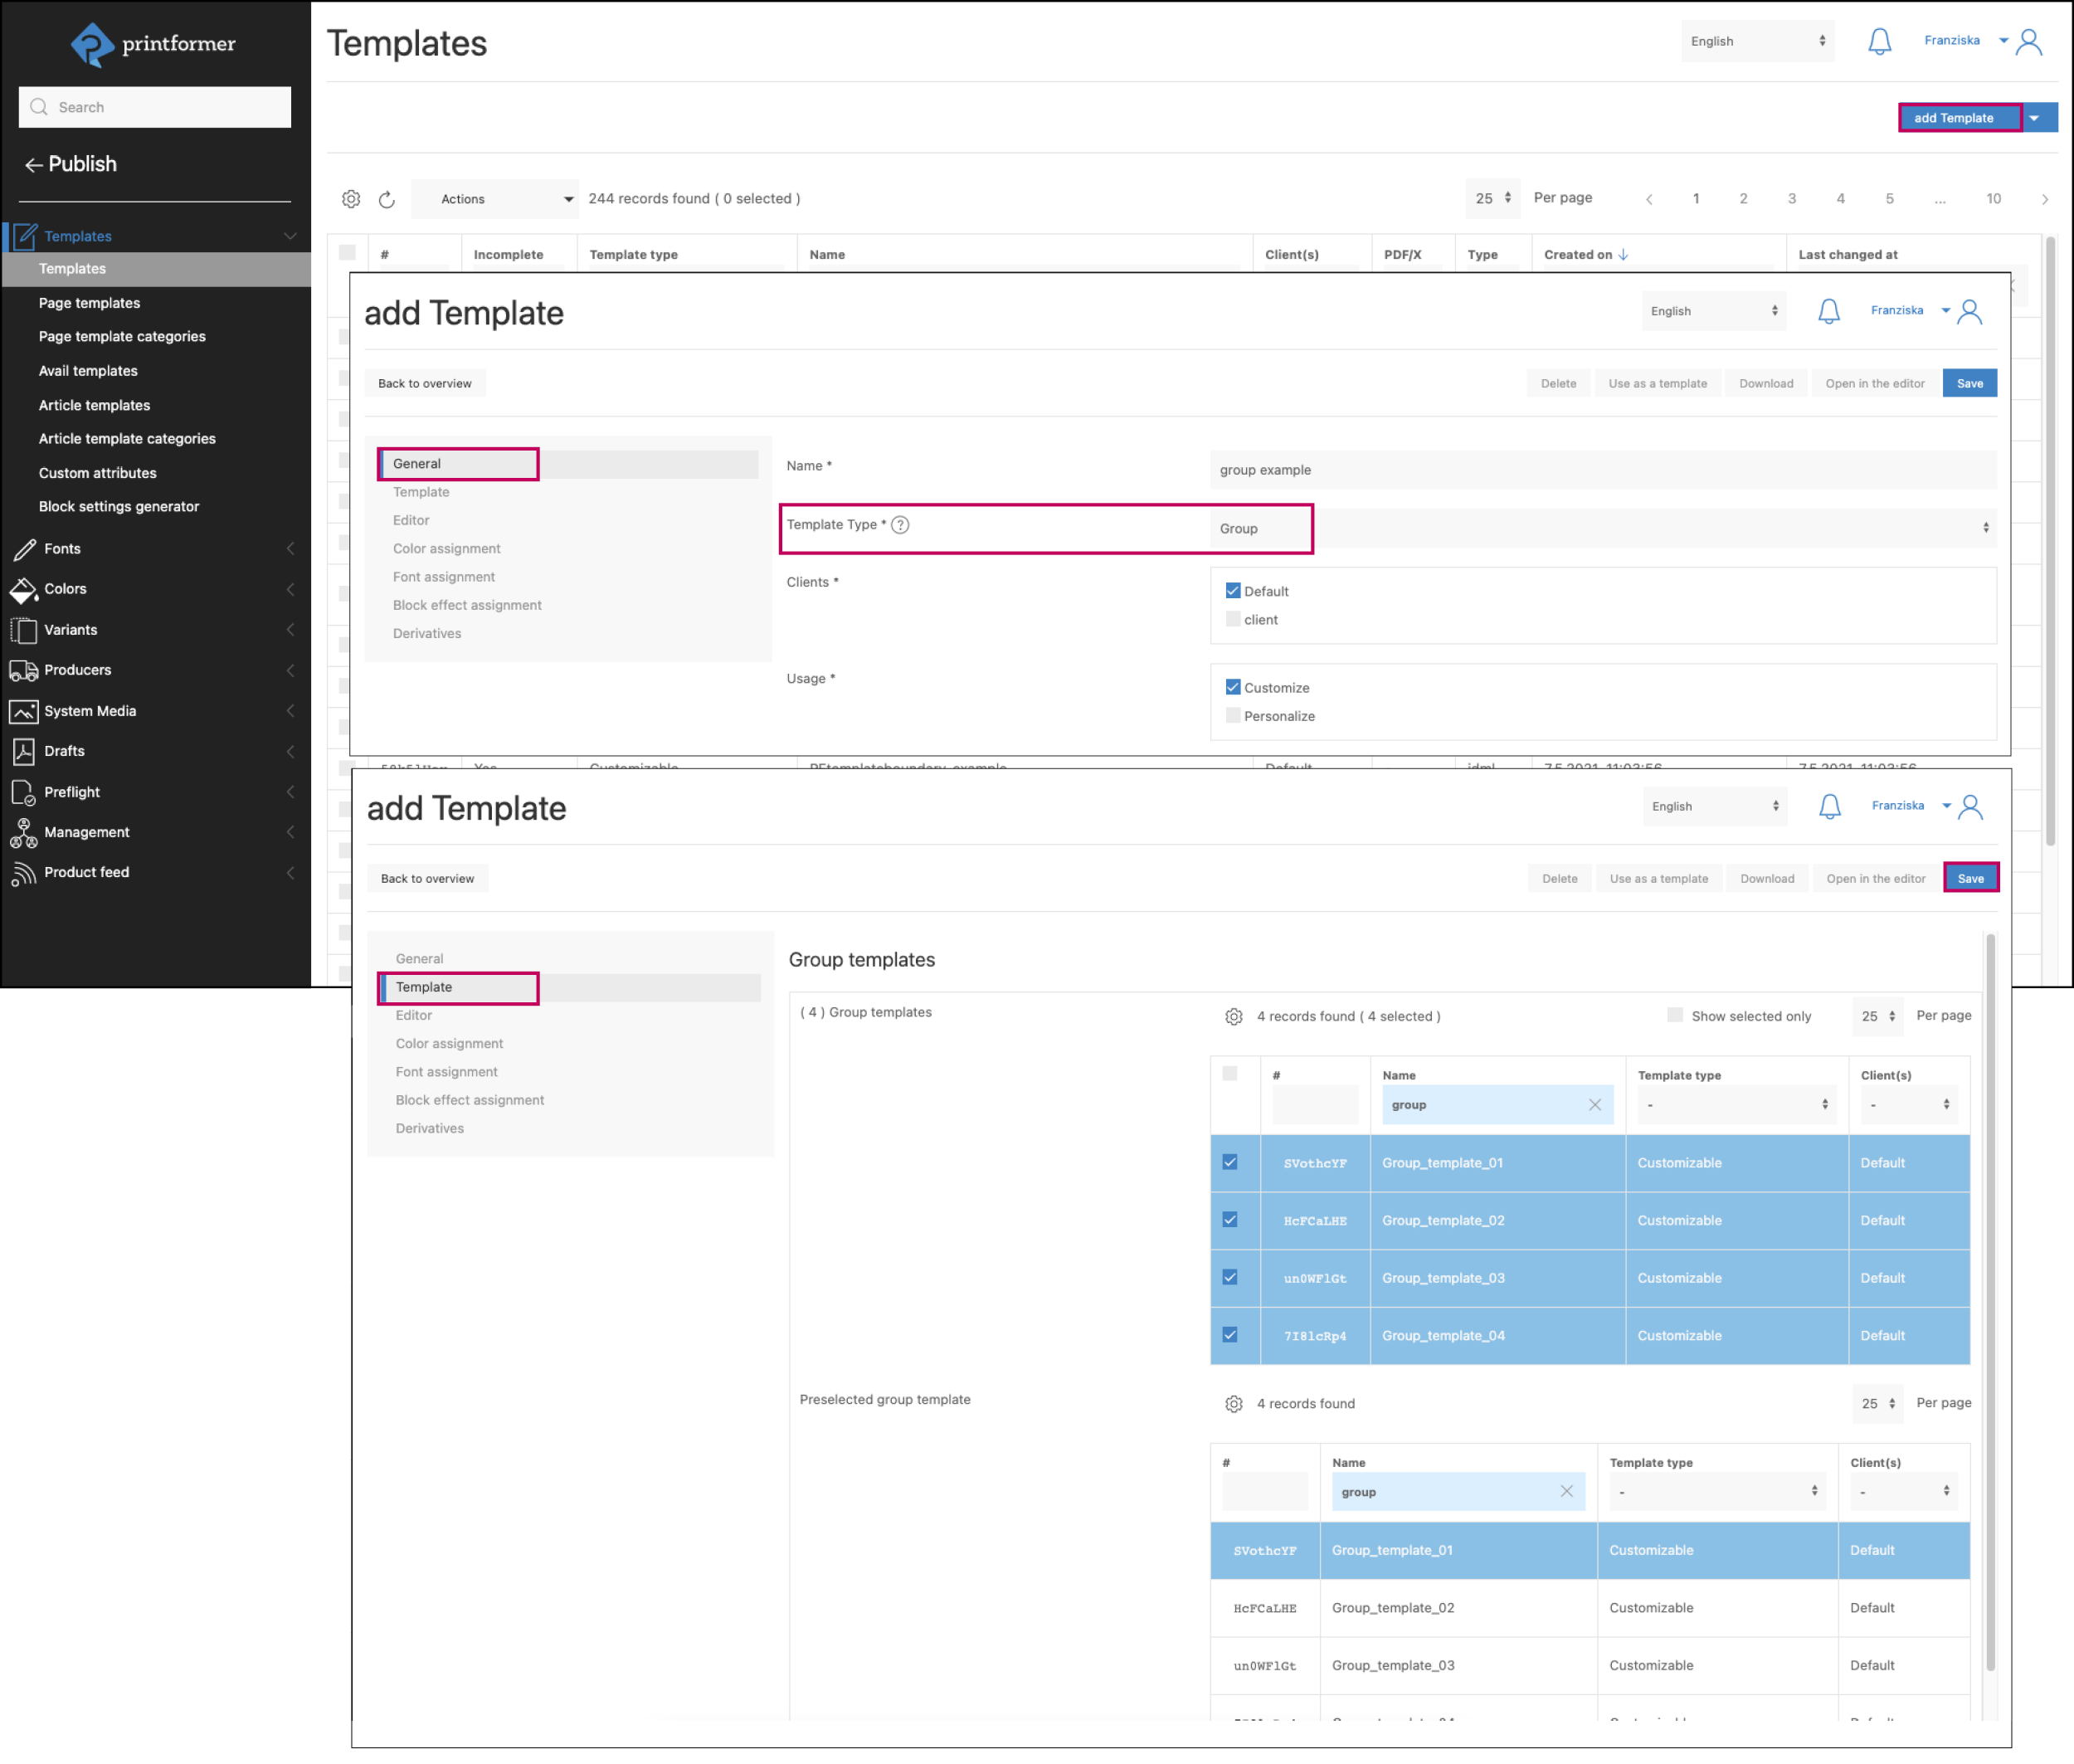
Task: Open the Template Type Group select
Action: 1602,528
